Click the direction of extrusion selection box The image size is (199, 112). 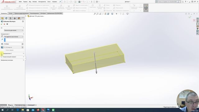[14, 40]
